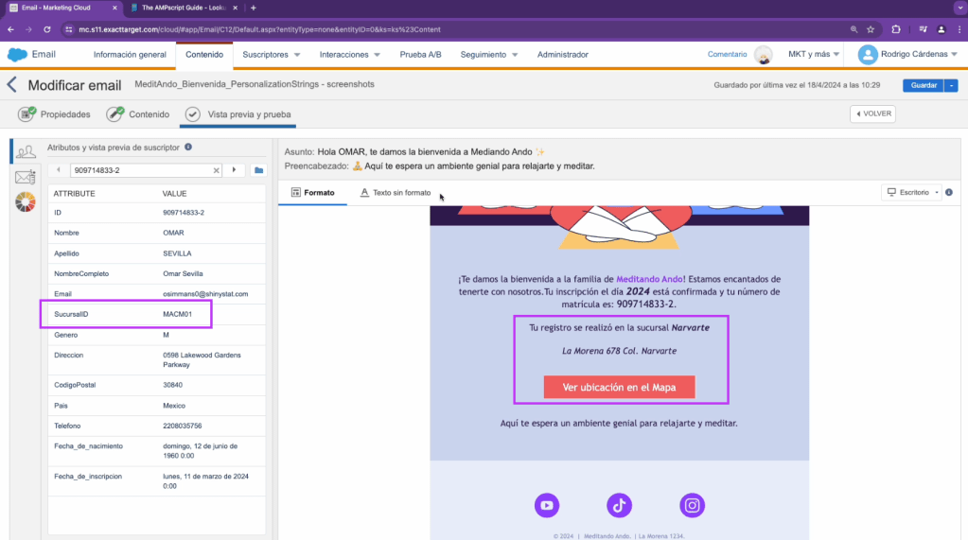Open the subscriber preview sidebar icon
968x540 pixels.
point(26,150)
